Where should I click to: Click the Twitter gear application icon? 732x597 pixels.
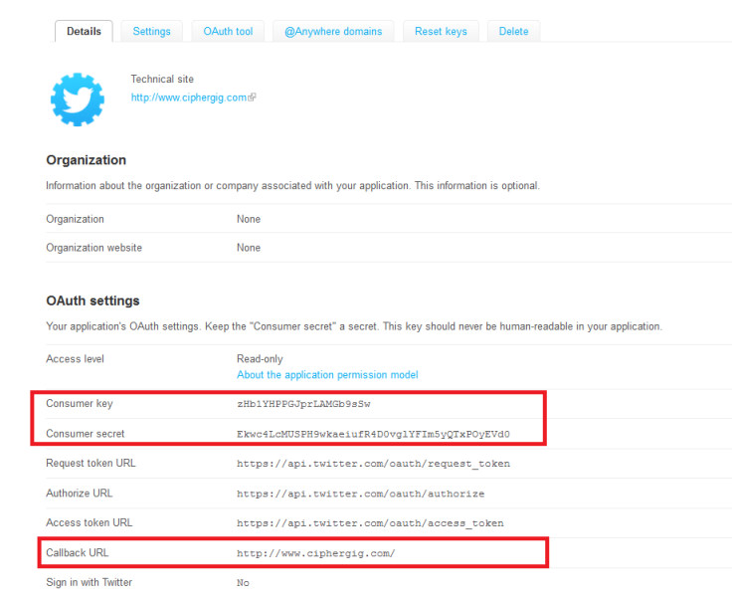pyautogui.click(x=78, y=99)
